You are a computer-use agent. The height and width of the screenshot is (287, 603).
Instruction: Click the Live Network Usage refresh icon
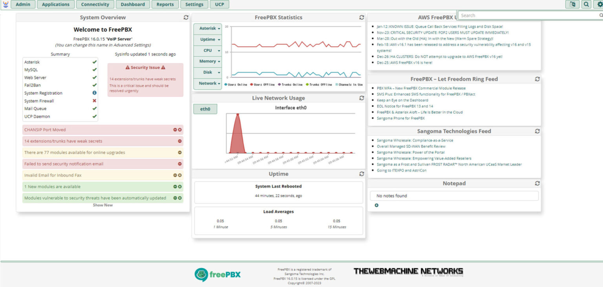click(361, 98)
